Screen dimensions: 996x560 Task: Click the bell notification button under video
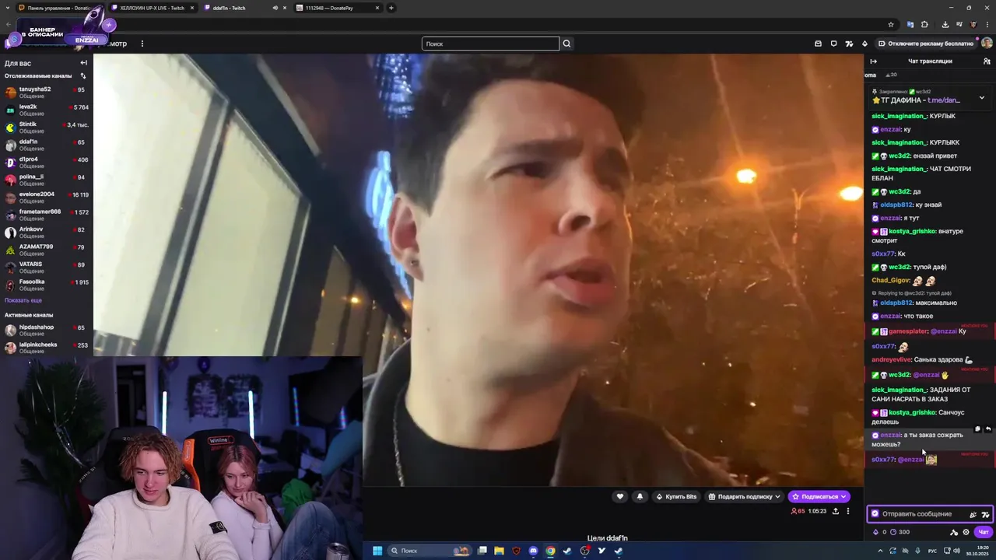pyautogui.click(x=640, y=496)
